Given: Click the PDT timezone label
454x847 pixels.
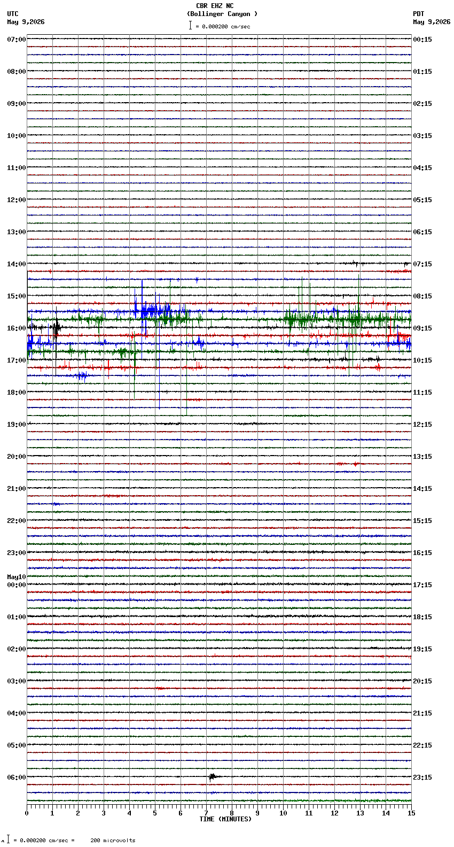Looking at the screenshot, I should (419, 14).
